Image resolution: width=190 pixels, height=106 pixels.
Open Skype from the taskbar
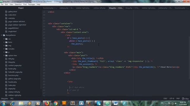click(x=99, y=103)
